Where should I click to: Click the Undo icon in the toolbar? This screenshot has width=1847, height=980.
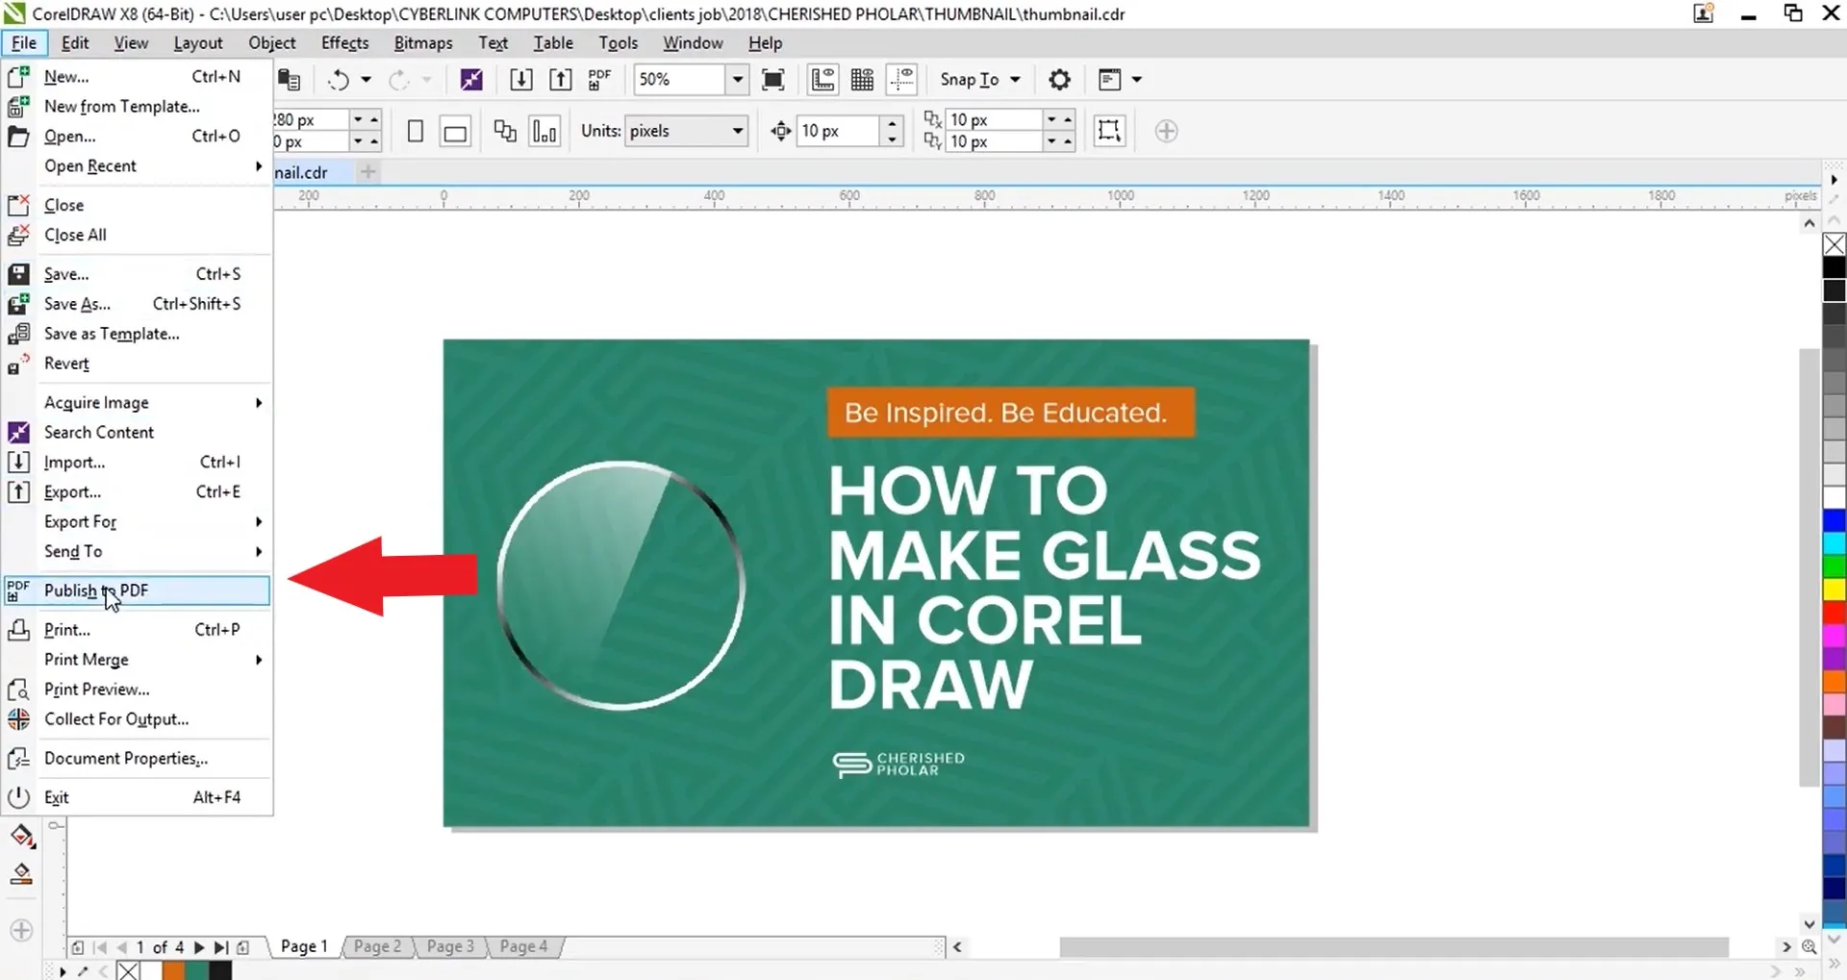pos(339,79)
